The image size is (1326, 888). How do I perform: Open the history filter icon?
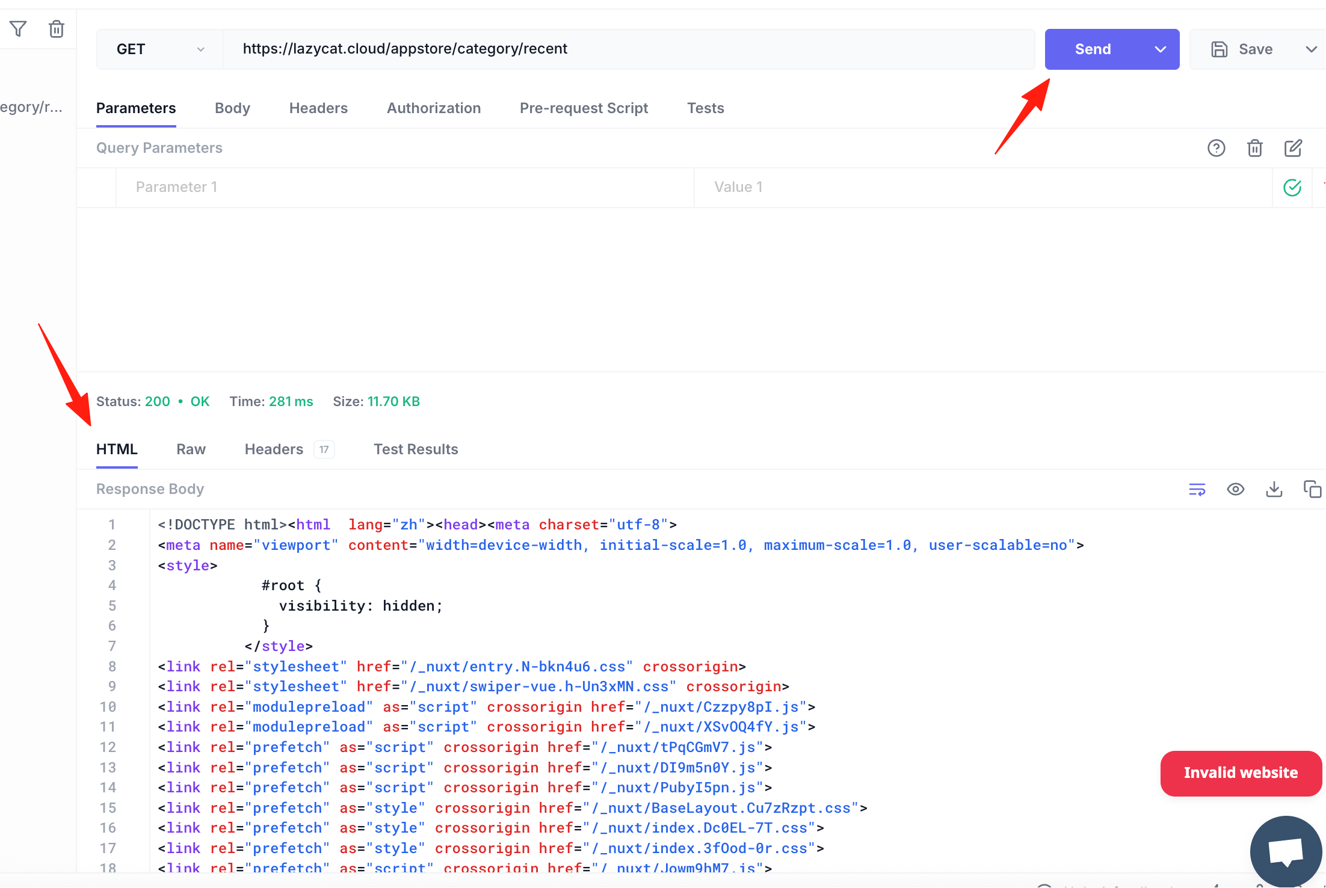[18, 28]
